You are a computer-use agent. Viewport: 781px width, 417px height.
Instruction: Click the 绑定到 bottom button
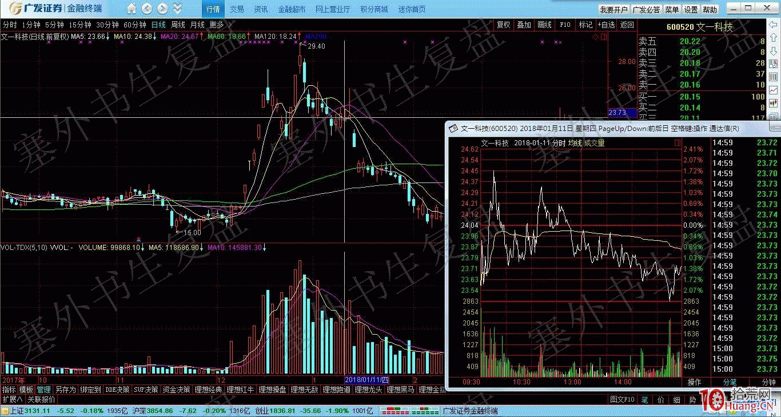click(x=90, y=390)
